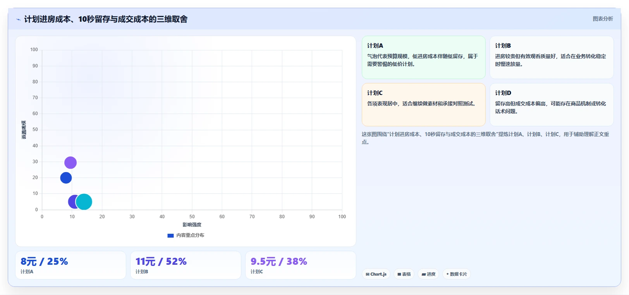Click the summary paragraph starting with 这张图围绕
This screenshot has width=629, height=295.
coord(485,138)
